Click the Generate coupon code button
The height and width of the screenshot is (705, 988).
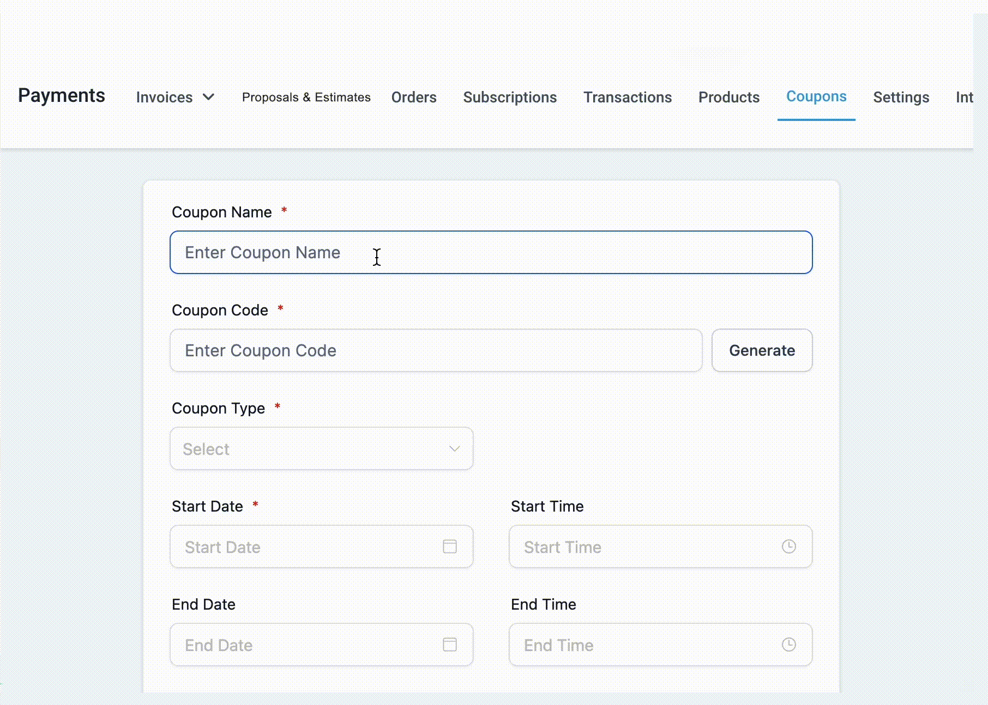[x=762, y=350]
